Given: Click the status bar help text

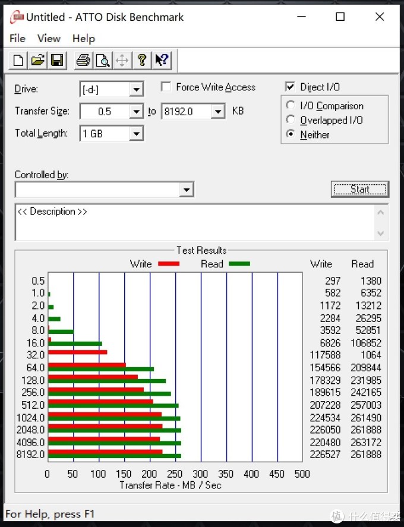Looking at the screenshot, I should pyautogui.click(x=50, y=514).
